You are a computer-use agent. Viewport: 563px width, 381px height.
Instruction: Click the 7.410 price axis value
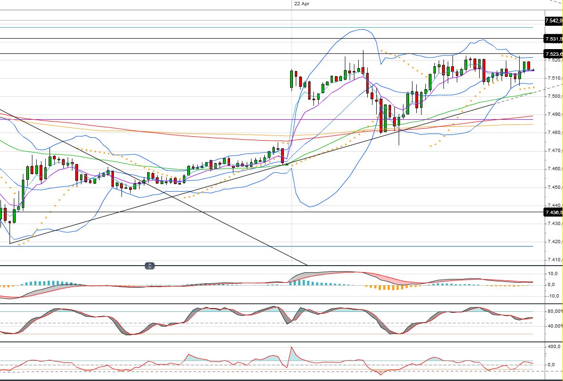pyautogui.click(x=555, y=260)
